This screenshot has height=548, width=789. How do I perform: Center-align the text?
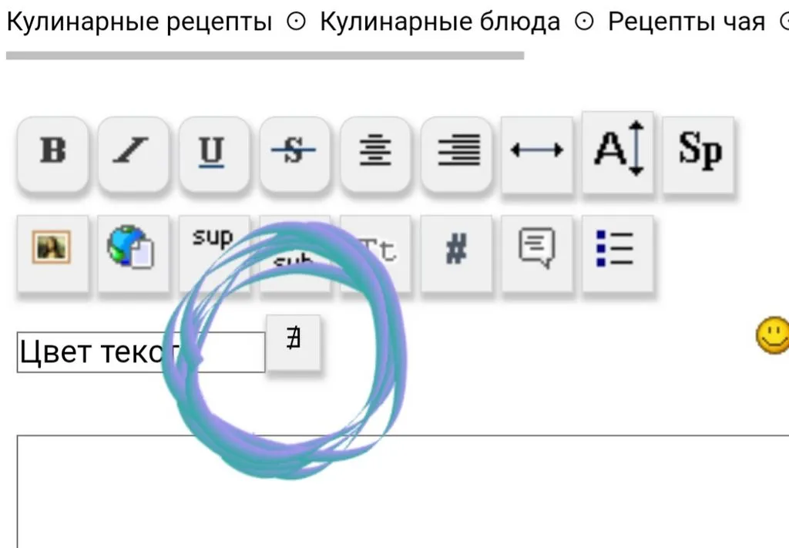[376, 151]
